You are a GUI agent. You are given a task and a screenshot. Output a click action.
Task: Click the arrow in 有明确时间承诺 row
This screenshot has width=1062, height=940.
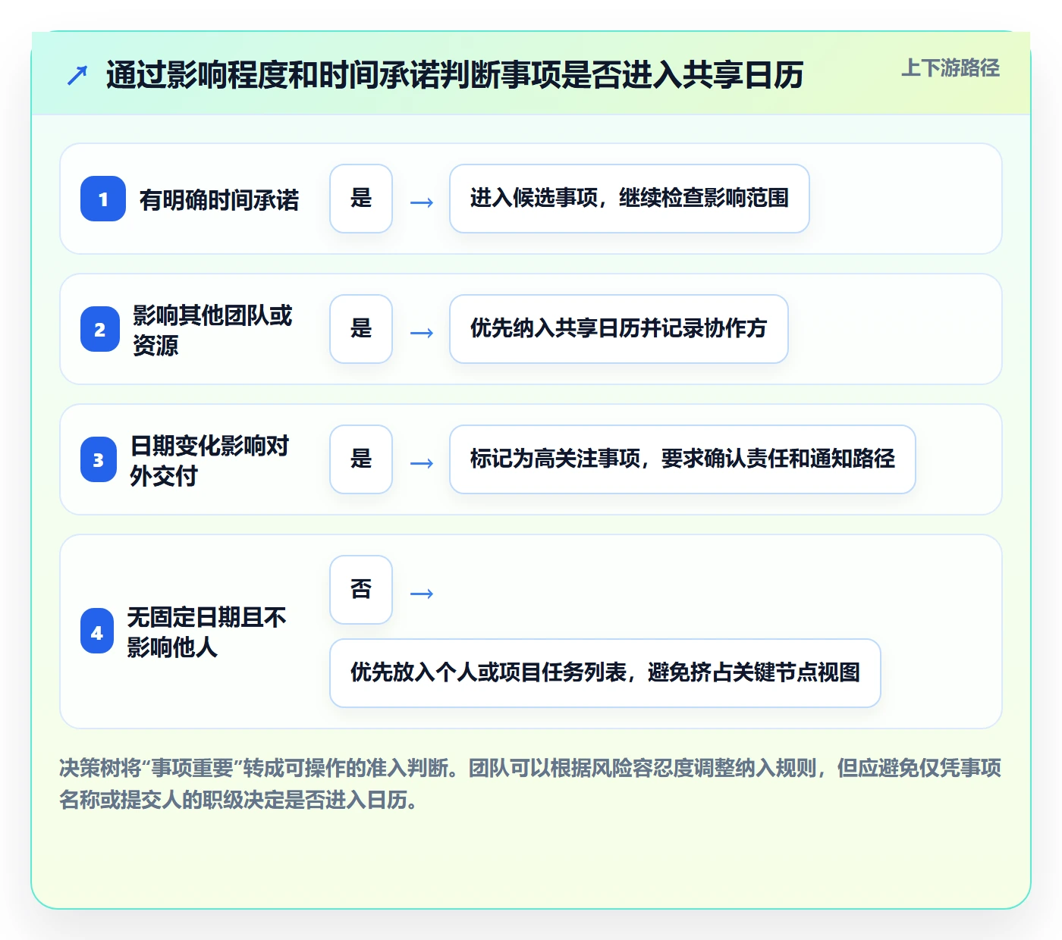tap(422, 202)
